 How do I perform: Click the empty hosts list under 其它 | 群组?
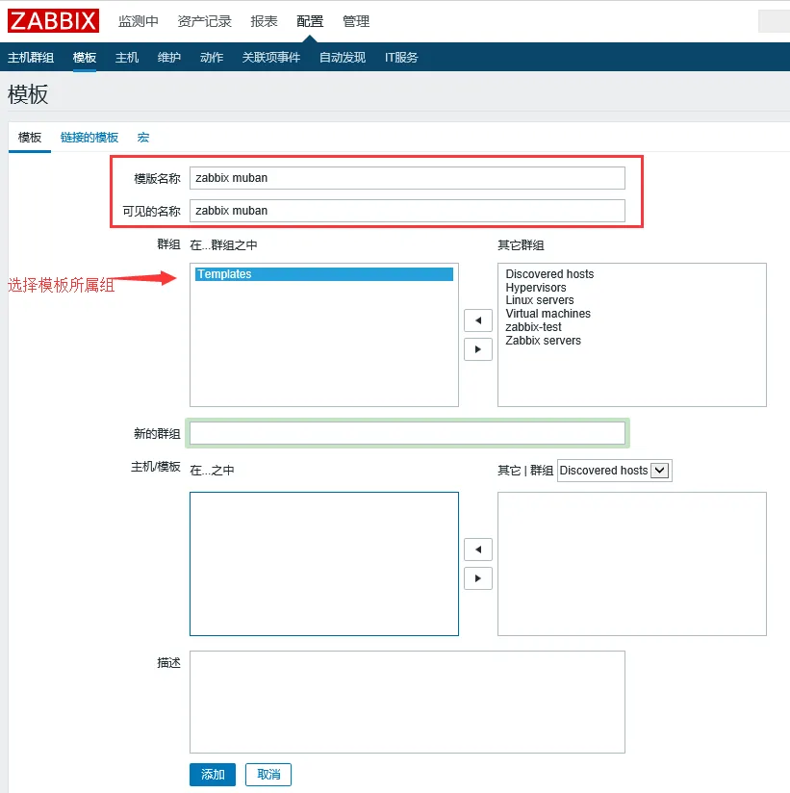pyautogui.click(x=632, y=564)
